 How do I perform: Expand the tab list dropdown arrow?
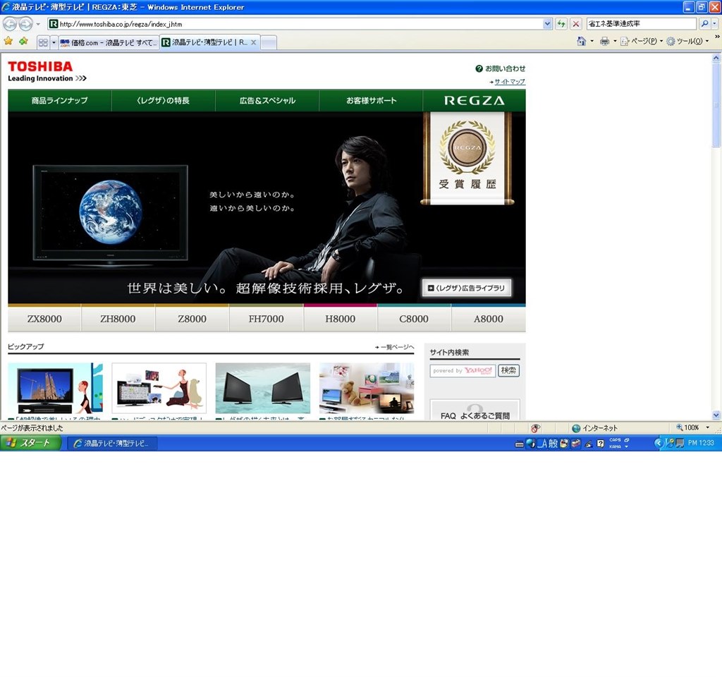point(54,42)
